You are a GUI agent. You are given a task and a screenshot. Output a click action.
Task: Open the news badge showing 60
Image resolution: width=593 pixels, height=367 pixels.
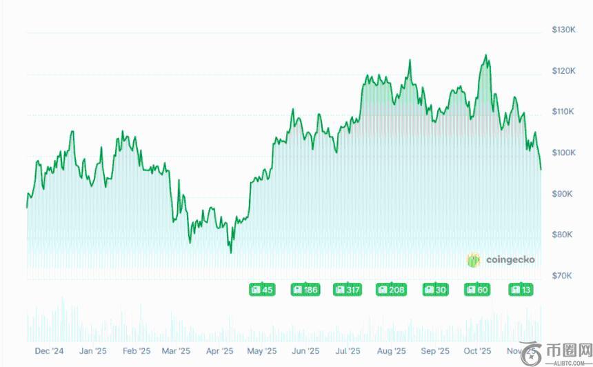tap(477, 290)
